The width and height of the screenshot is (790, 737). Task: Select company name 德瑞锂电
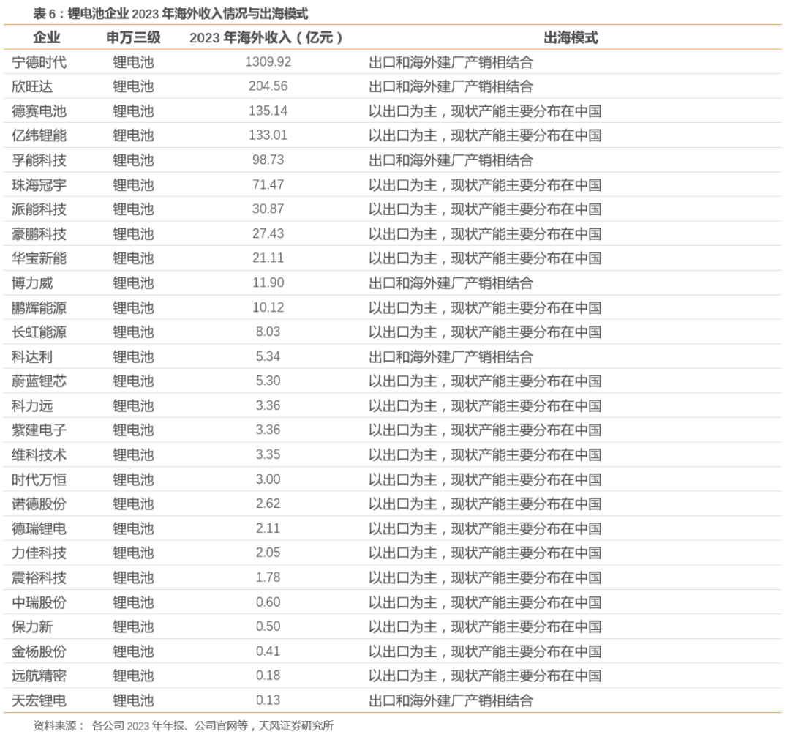[x=39, y=528]
